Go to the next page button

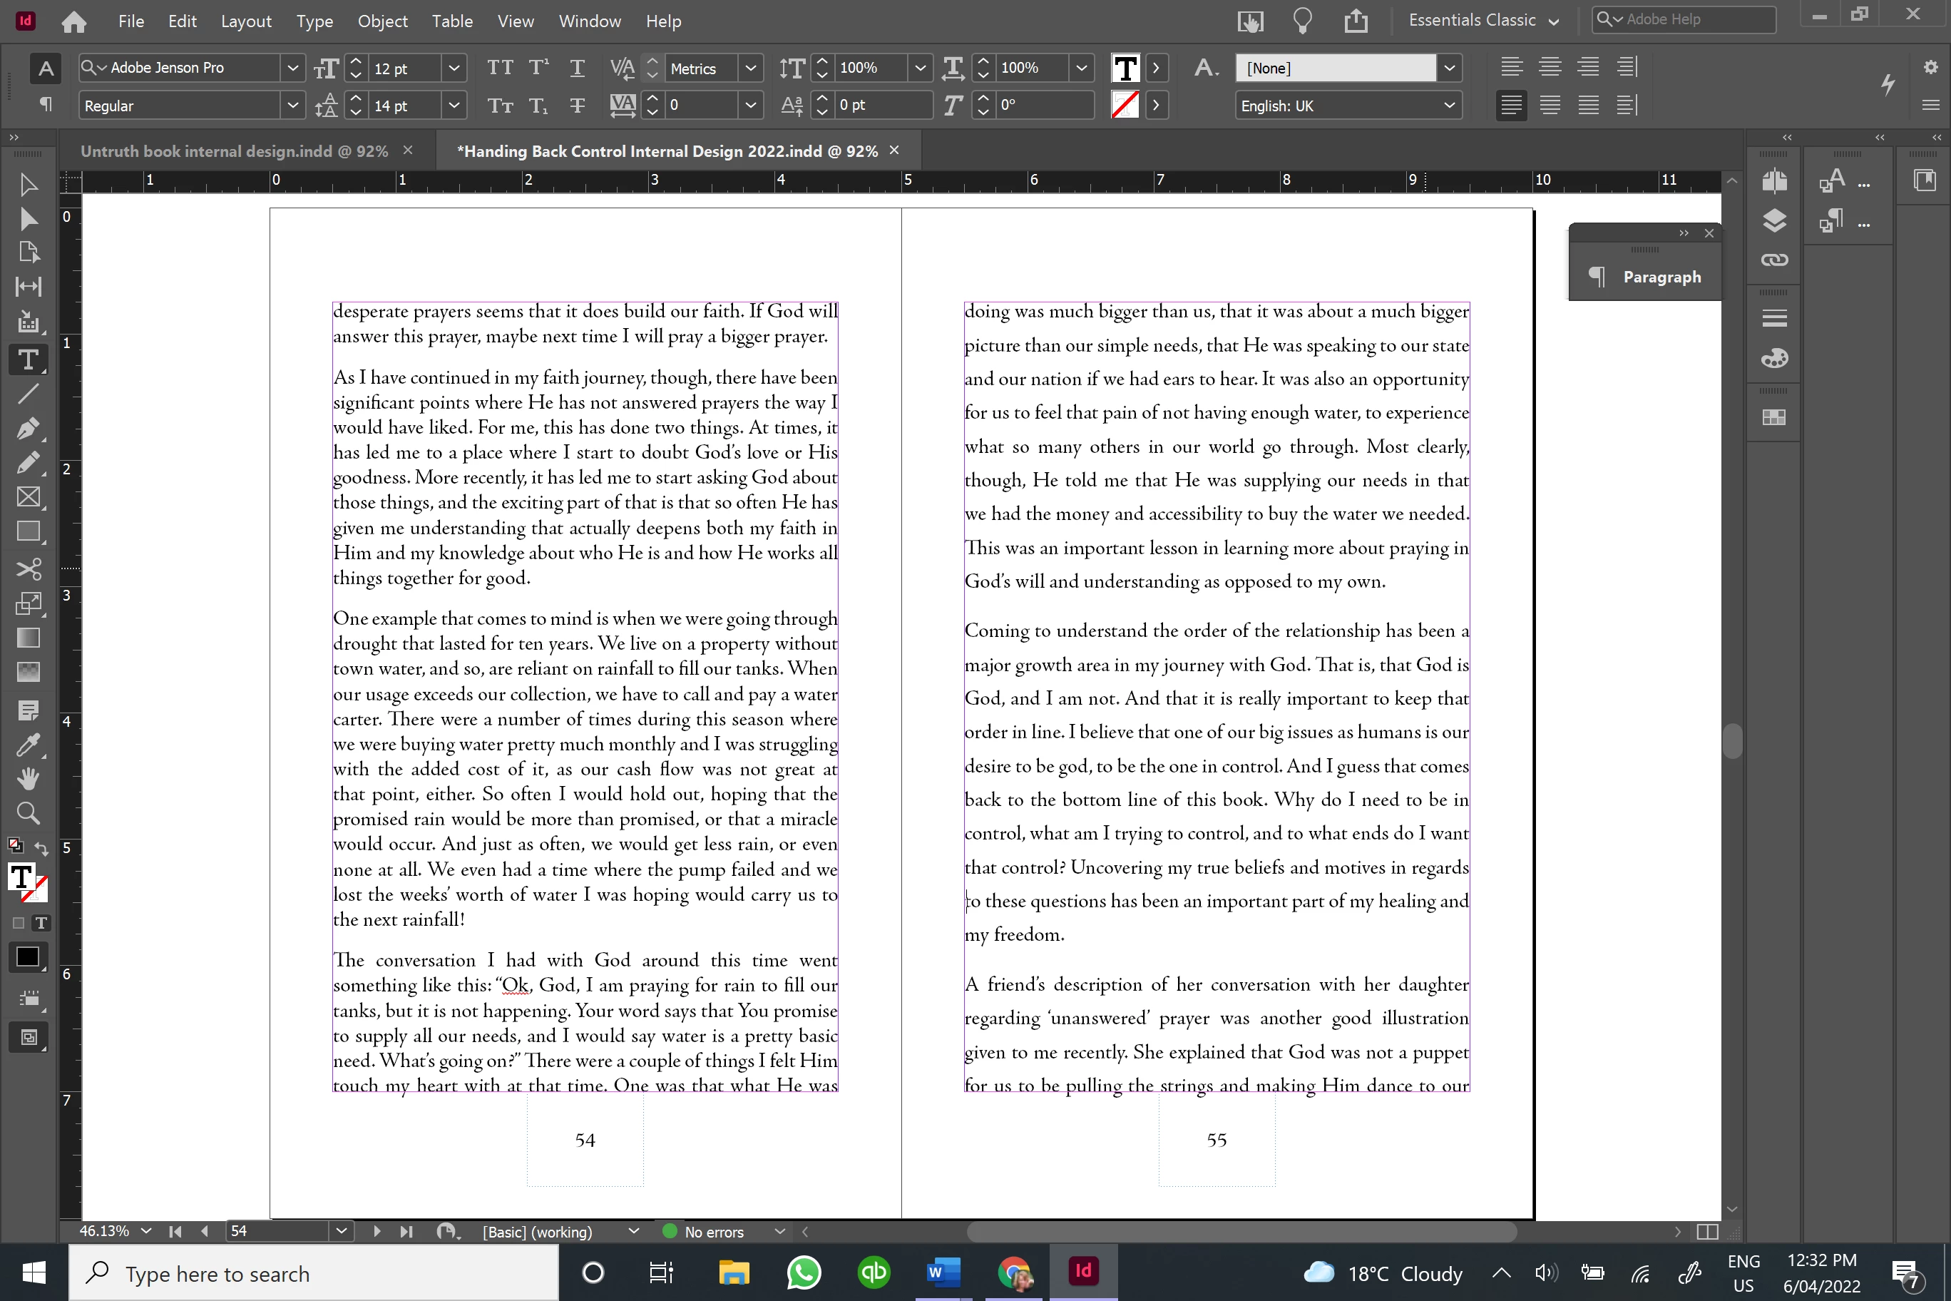pos(377,1231)
